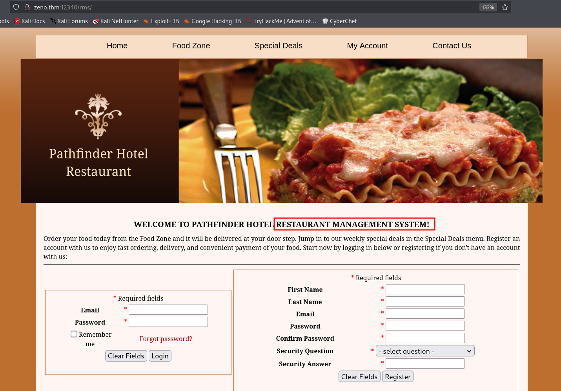Open the Google Hacking DB bookmark
Viewport: 561px width, 391px height.
coord(212,21)
